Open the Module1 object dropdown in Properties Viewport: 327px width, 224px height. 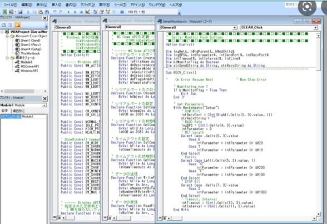(44, 106)
